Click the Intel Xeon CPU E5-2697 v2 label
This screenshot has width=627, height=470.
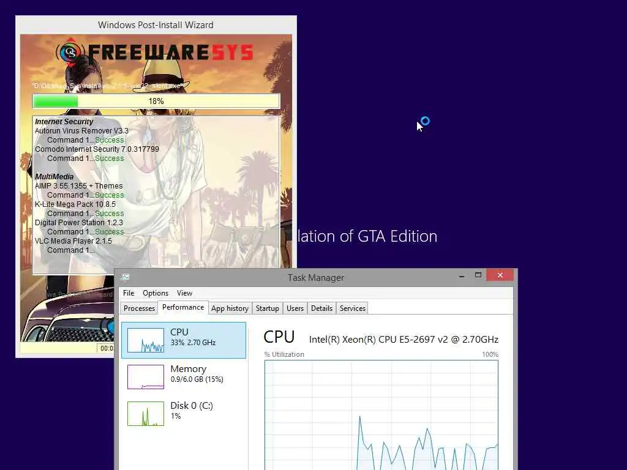click(x=404, y=340)
